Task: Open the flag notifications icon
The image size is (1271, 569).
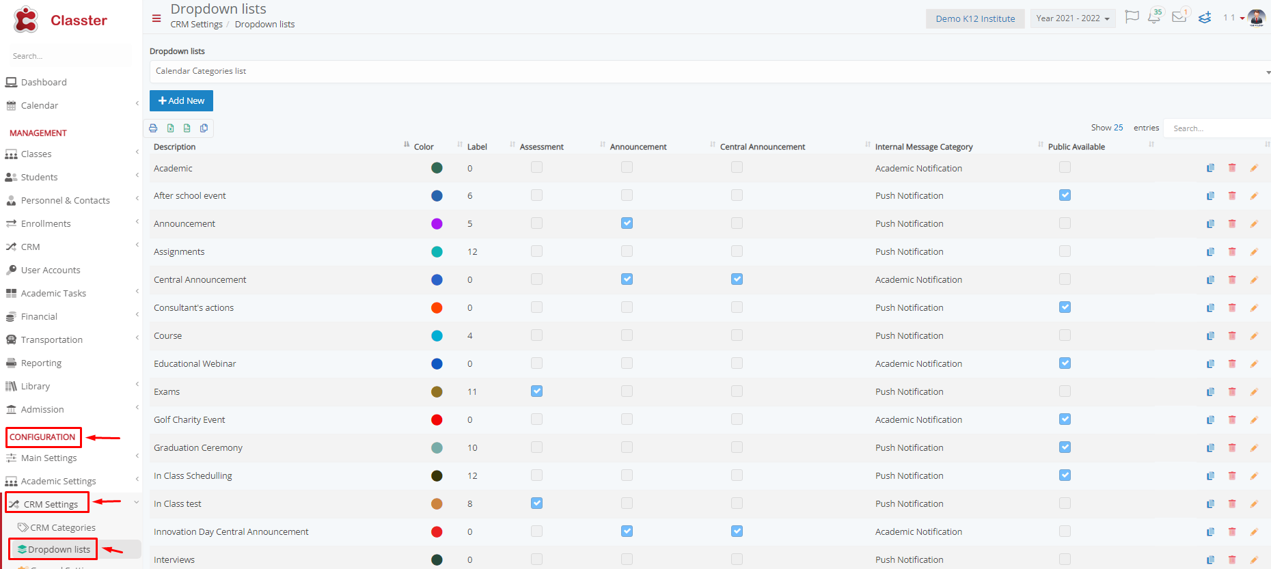Action: pos(1132,17)
